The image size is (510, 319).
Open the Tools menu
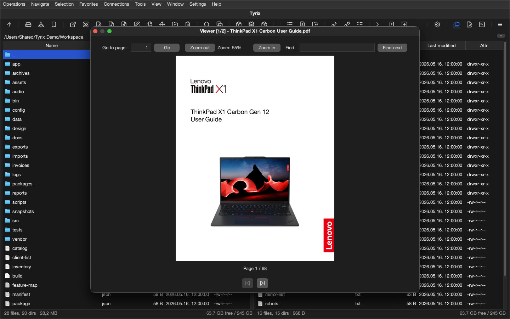pyautogui.click(x=140, y=4)
